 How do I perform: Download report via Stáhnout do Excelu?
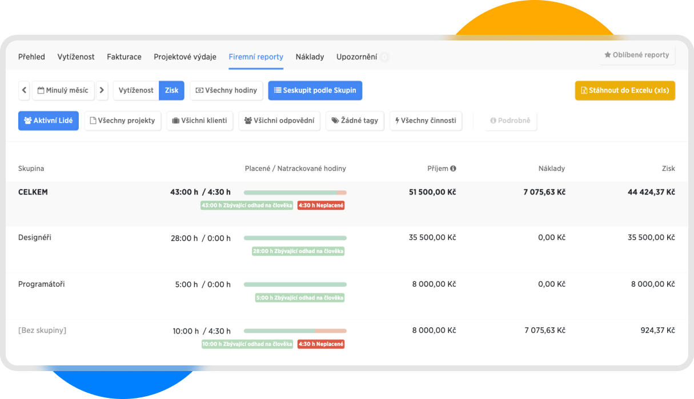[x=624, y=90]
